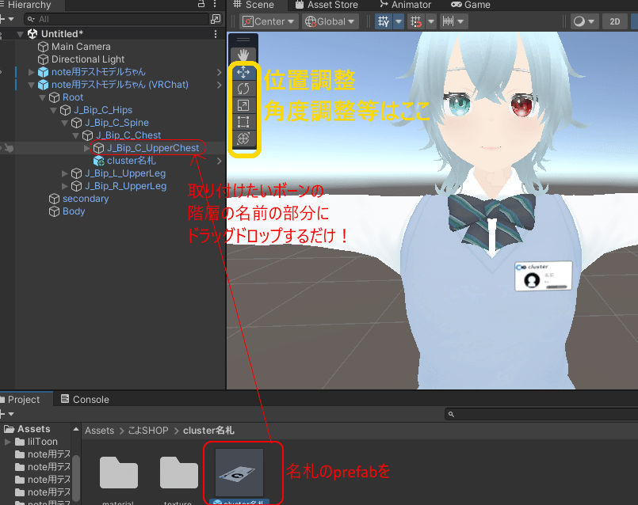The height and width of the screenshot is (505, 638).
Task: Collapse note用テストモデルちゃん (VRChat) foldout
Action: [32, 85]
